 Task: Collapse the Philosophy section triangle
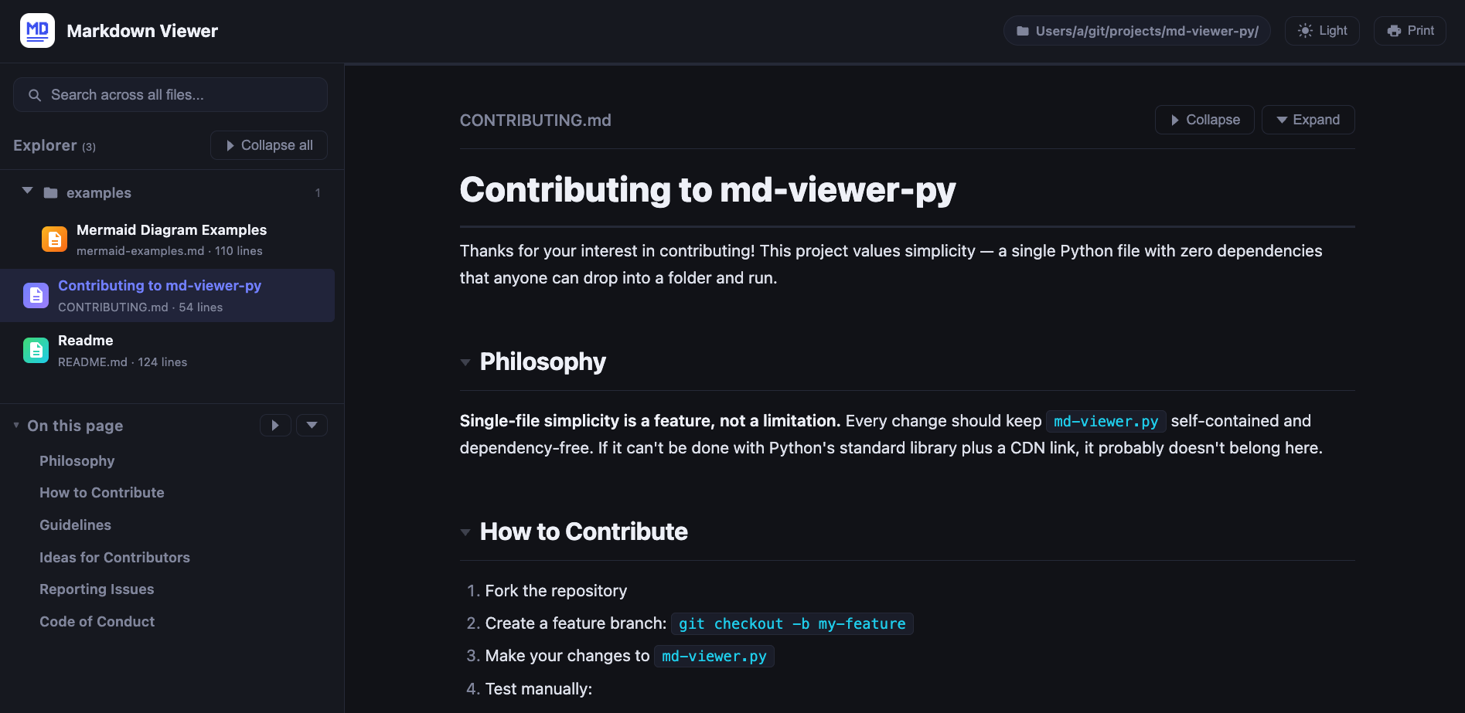coord(465,362)
